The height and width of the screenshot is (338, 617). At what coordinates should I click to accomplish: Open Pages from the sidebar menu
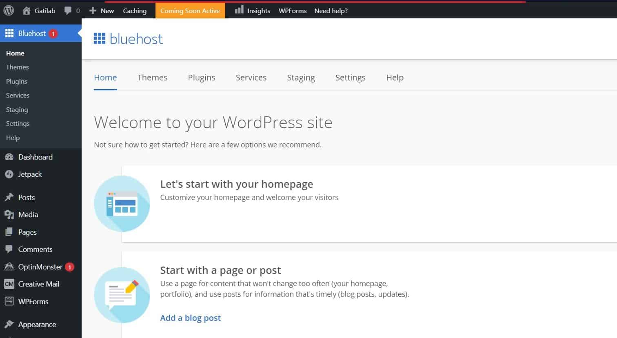point(27,232)
